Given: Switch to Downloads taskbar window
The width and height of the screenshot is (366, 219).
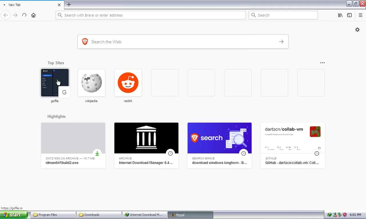Looking at the screenshot, I should click(x=99, y=215).
